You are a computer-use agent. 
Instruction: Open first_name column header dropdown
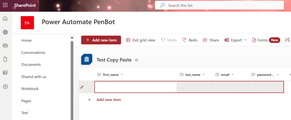[x=122, y=75]
